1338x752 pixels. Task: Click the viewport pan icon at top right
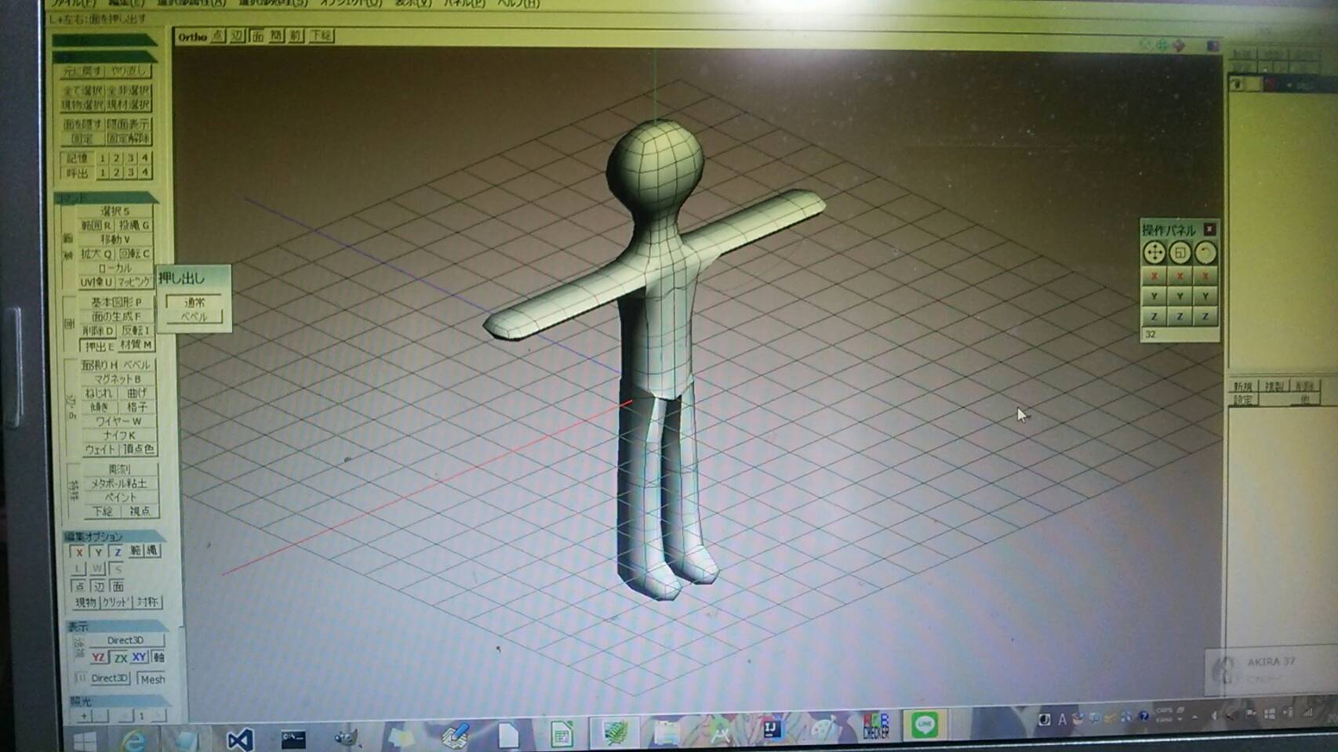(1162, 46)
